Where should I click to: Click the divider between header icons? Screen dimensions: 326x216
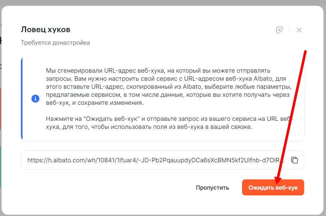[289, 30]
